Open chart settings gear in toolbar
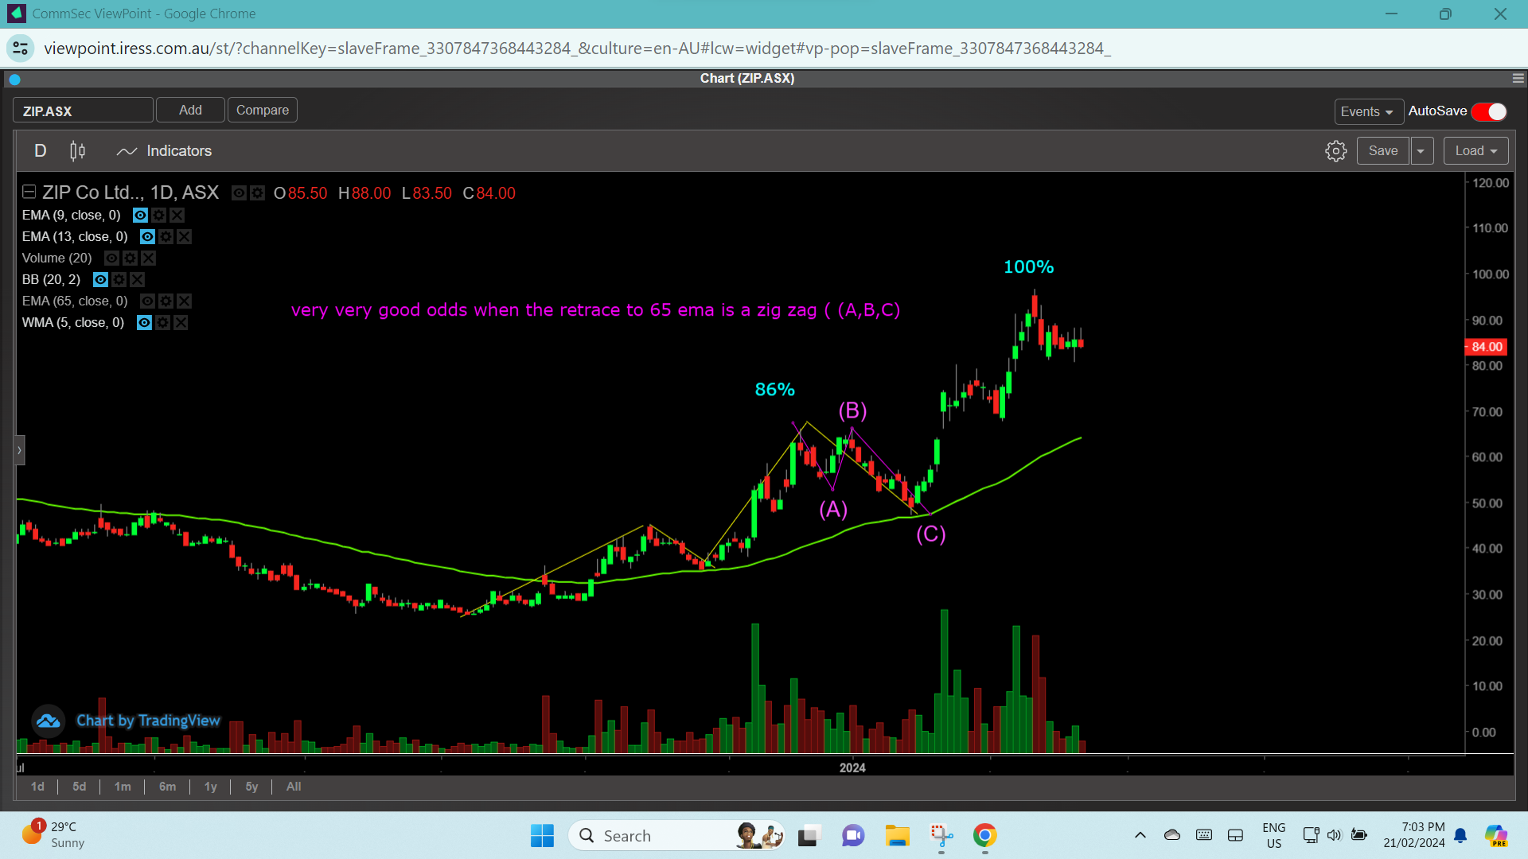Image resolution: width=1528 pixels, height=859 pixels. point(1335,151)
